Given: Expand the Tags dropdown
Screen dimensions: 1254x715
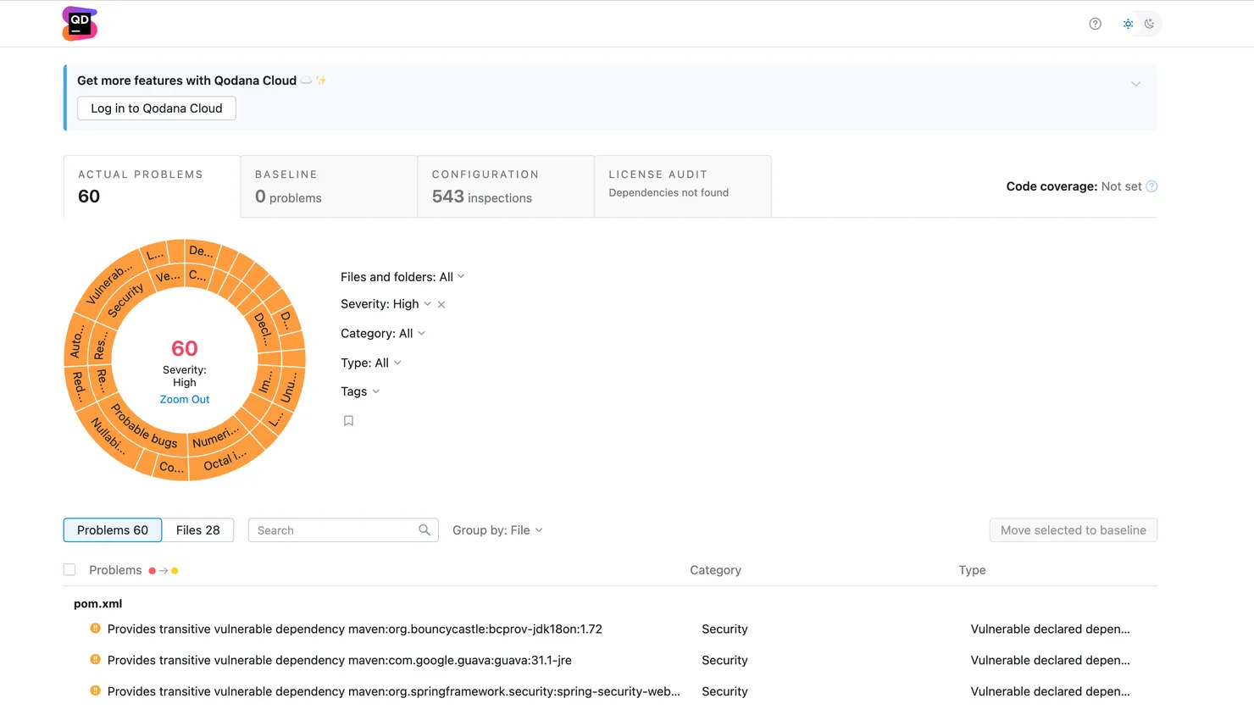Looking at the screenshot, I should tap(360, 391).
